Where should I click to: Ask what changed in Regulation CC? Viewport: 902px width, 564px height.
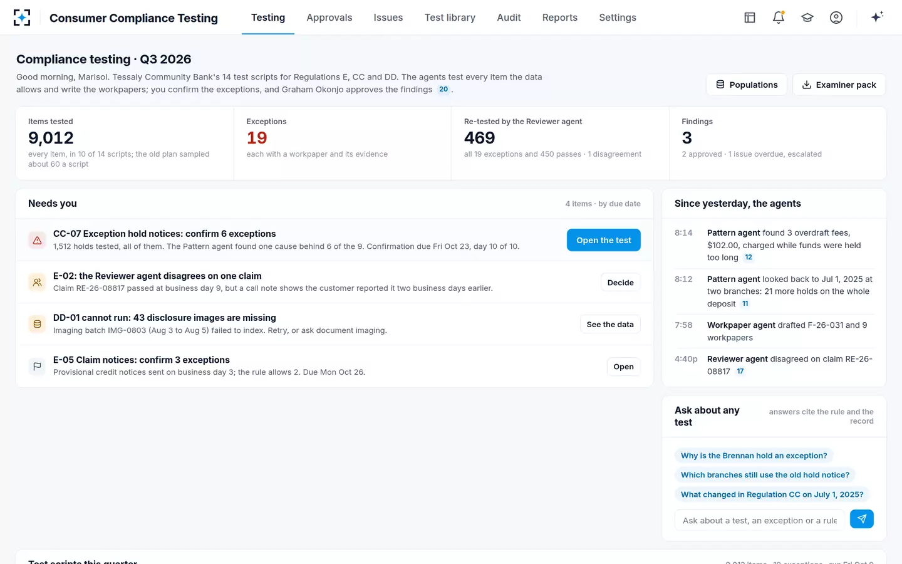772,494
